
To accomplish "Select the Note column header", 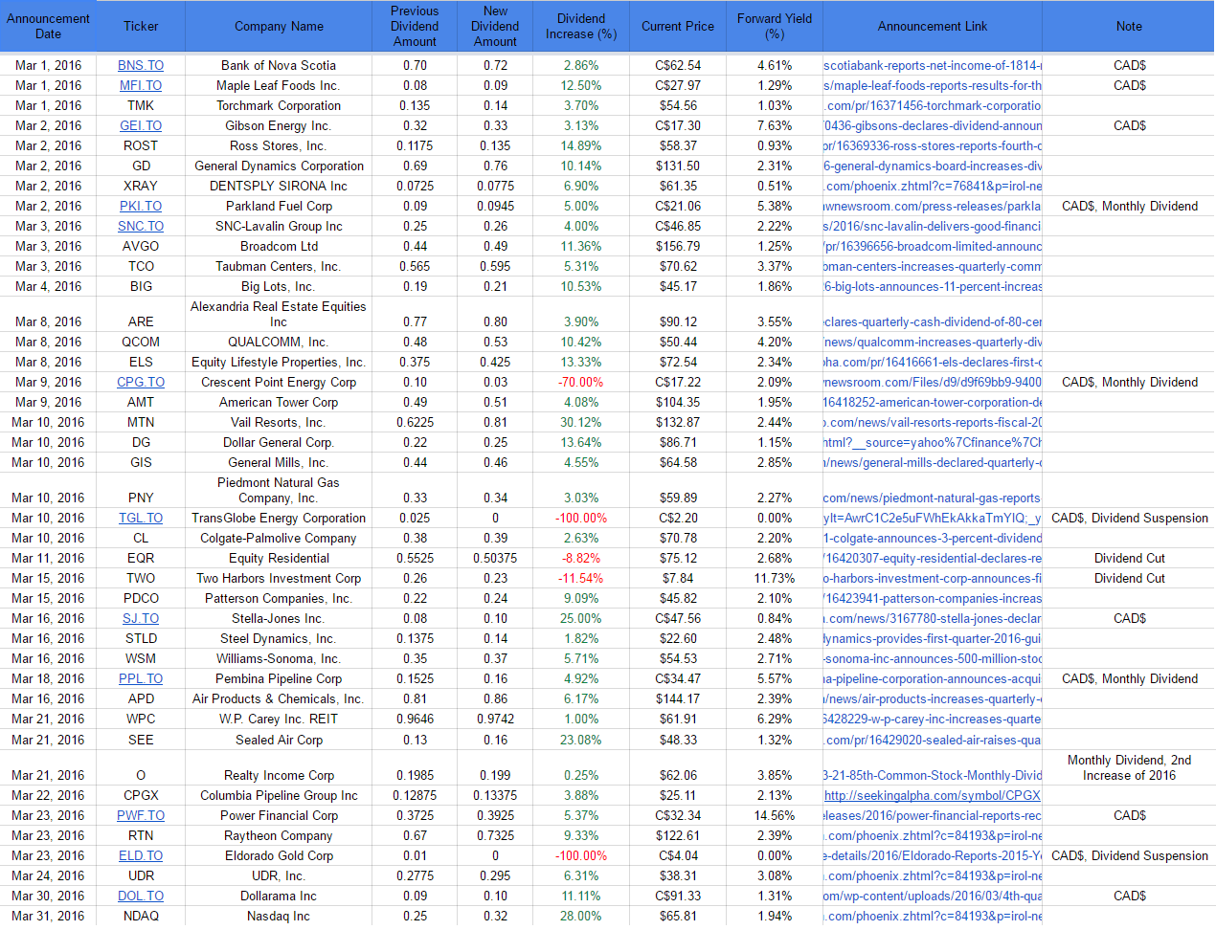I will click(1129, 26).
